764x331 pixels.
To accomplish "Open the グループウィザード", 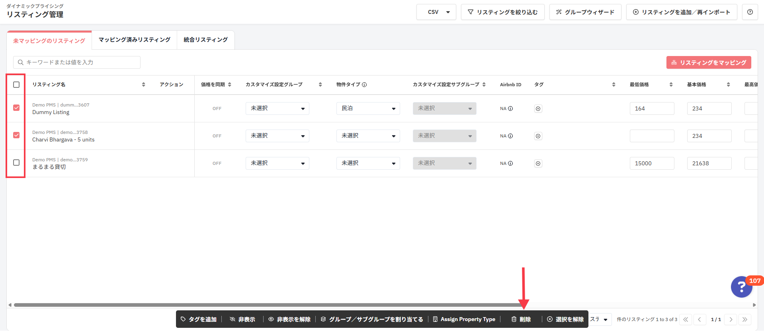I will coord(585,12).
